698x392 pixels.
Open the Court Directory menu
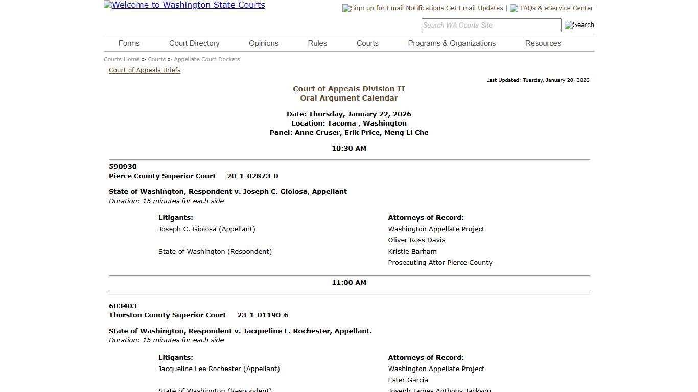pyautogui.click(x=194, y=43)
